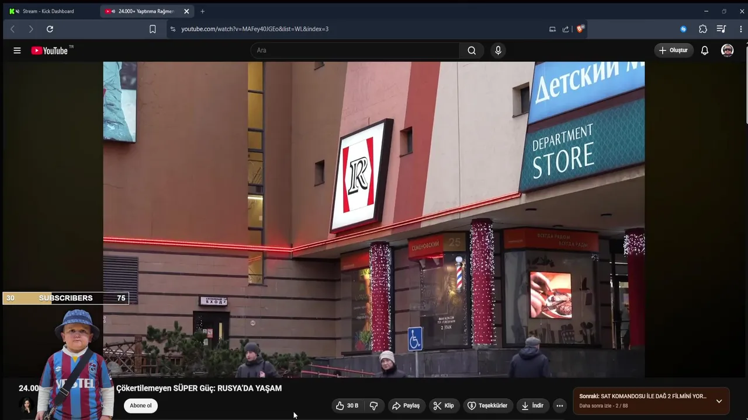
Task: Open the YouTube hamburger guide menu
Action: 17,51
